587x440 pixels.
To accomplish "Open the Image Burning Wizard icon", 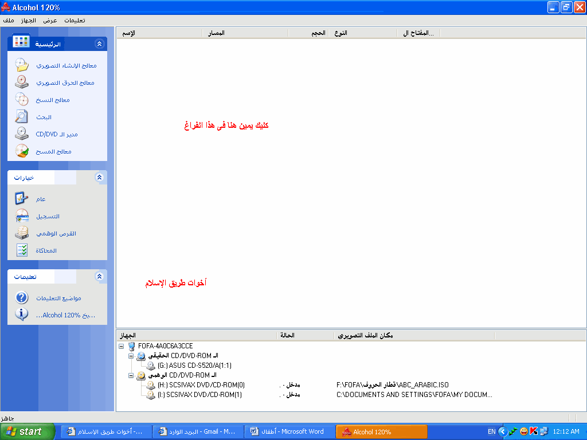I will pyautogui.click(x=22, y=82).
